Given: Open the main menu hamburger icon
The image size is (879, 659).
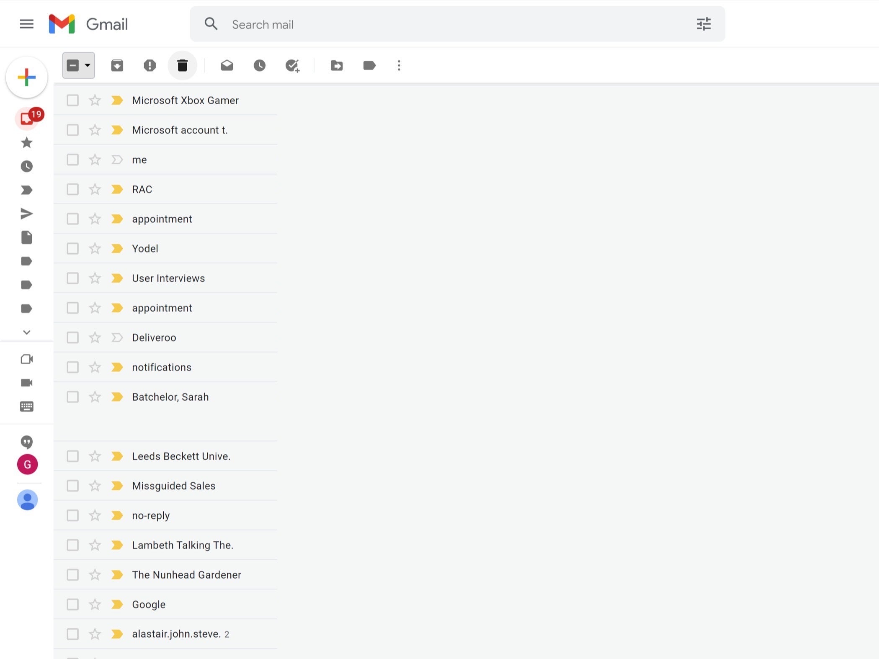Looking at the screenshot, I should pyautogui.click(x=26, y=24).
